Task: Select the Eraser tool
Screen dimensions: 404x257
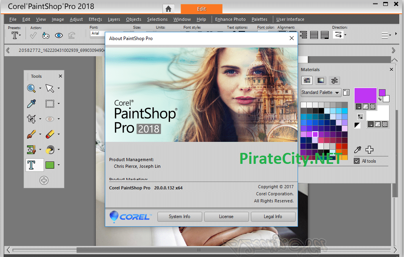Action: coord(50,134)
